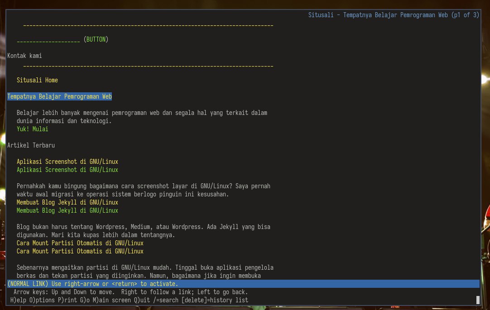Select H)elp in the Lynx command line
The width and height of the screenshot is (490, 310).
19,300
